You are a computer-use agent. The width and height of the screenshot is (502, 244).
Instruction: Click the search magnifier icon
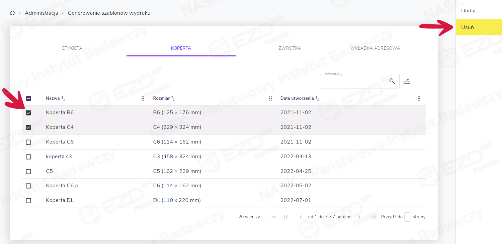click(x=392, y=81)
